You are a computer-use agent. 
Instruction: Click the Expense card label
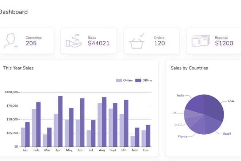tap(221, 38)
